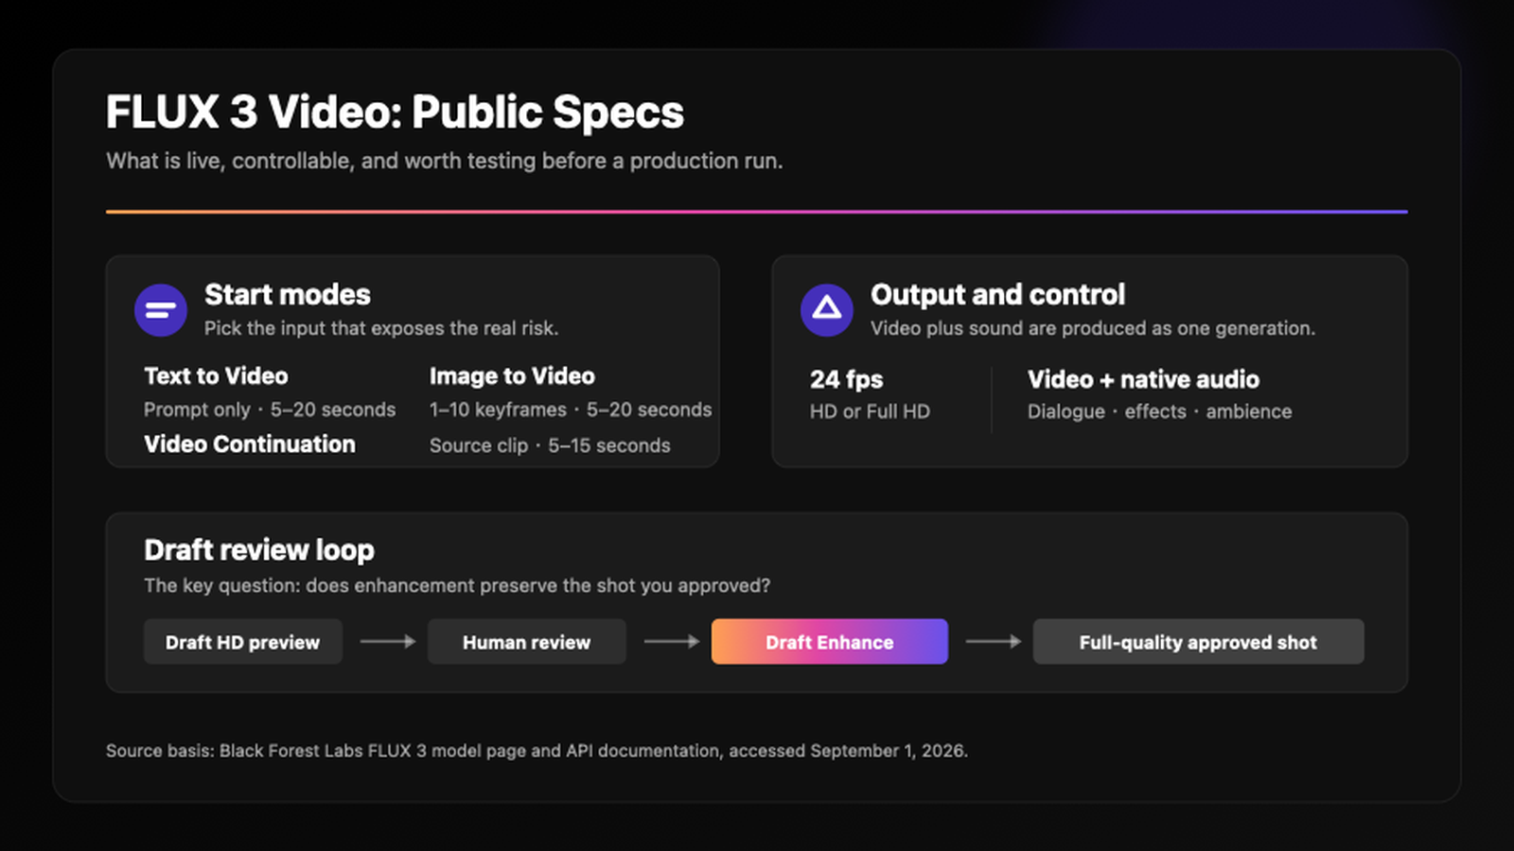
Task: Click the gradient Draft Enhance step
Action: 830,642
